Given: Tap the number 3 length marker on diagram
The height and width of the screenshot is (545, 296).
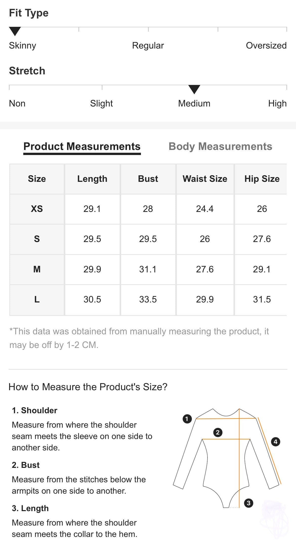Looking at the screenshot, I should (x=248, y=503).
